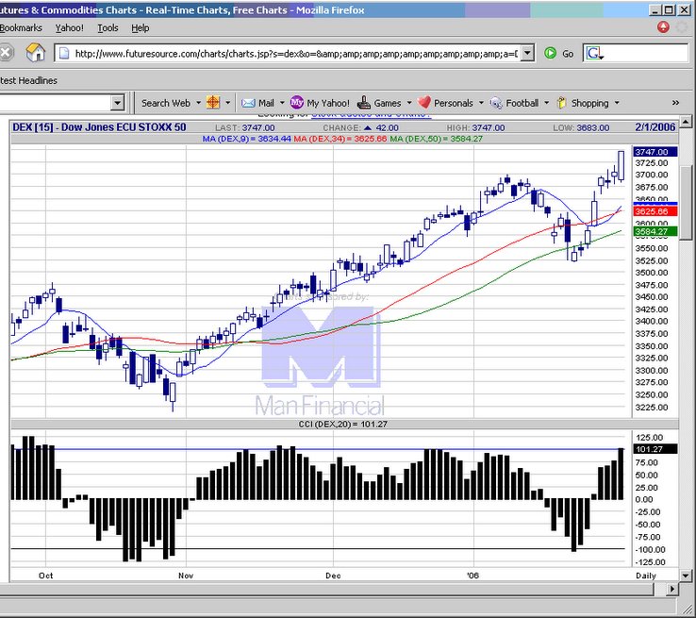696x618 pixels.
Task: Click the green 3584.27 MA label
Action: 655,231
